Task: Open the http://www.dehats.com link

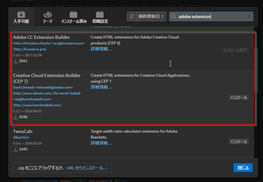Action: coord(33,93)
